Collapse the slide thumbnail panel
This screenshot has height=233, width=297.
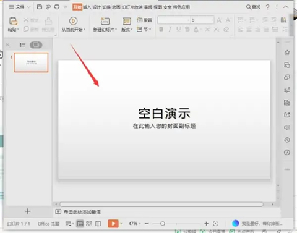tap(8, 44)
